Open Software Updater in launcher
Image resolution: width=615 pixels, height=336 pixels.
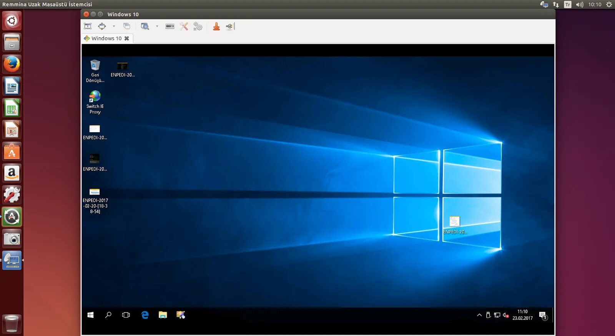(x=12, y=217)
